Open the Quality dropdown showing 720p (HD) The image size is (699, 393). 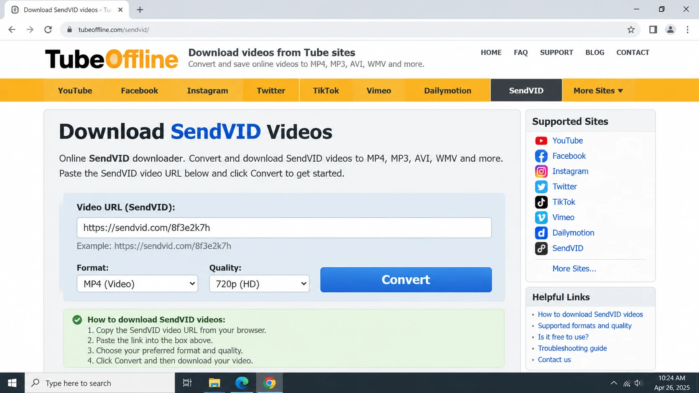[259, 284]
